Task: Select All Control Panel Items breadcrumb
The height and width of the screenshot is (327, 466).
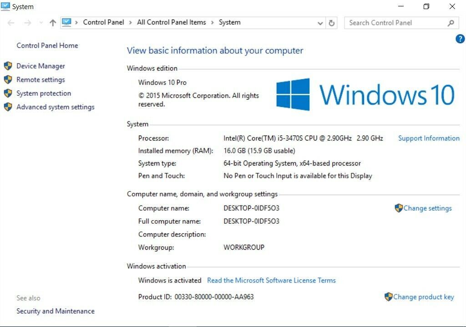Action: click(172, 22)
